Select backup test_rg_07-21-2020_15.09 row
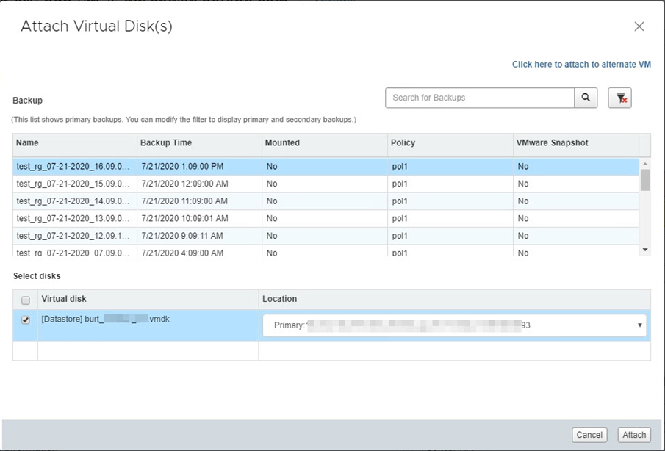The height and width of the screenshot is (451, 665). (x=73, y=184)
